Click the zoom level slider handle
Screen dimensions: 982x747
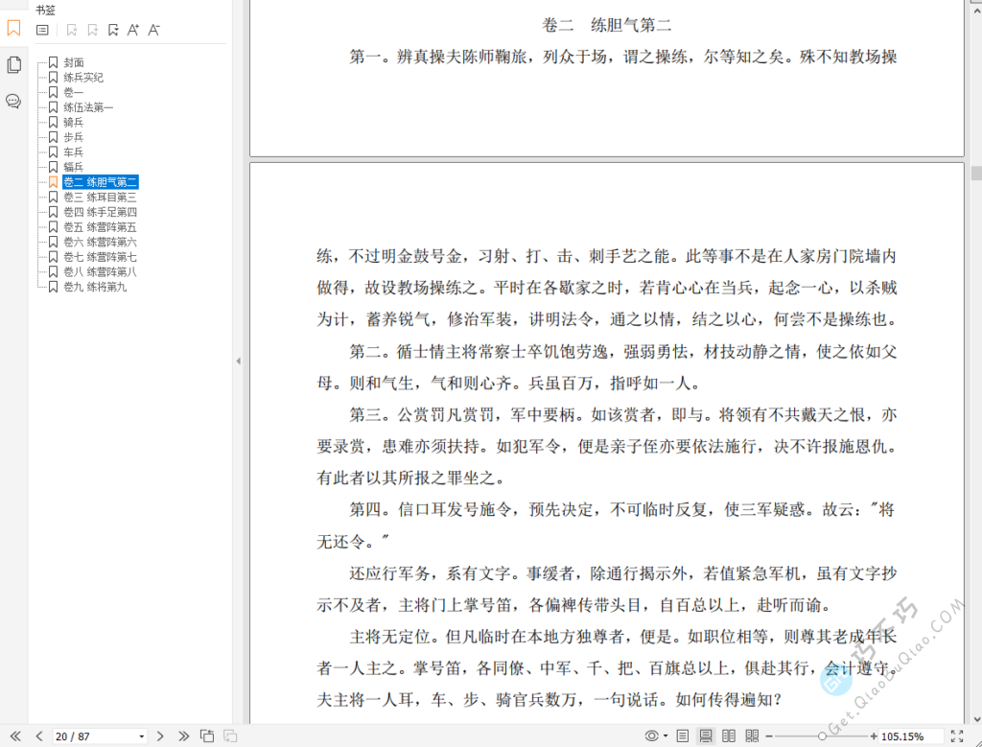(822, 735)
